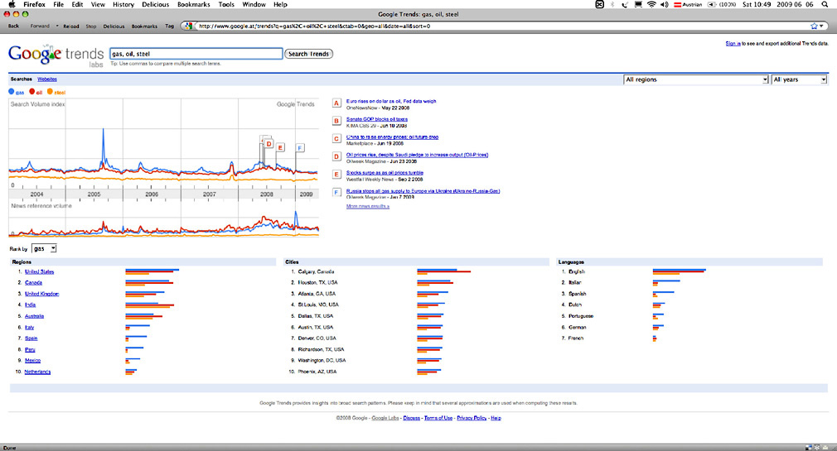Screen dimensions: 837x451
Task: Click the blue news marker F icon in list
Action: [x=336, y=193]
